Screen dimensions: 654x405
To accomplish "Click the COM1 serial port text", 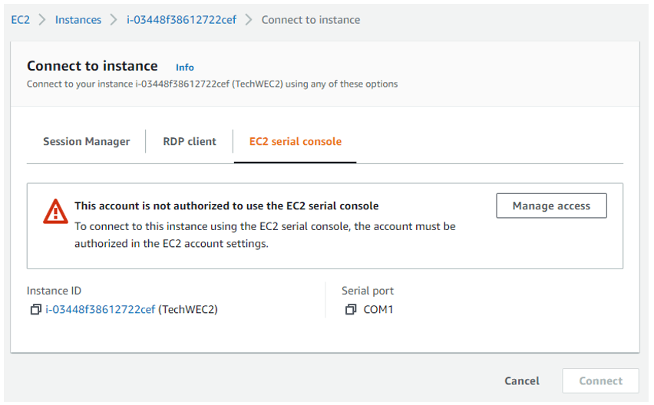I will [x=378, y=310].
